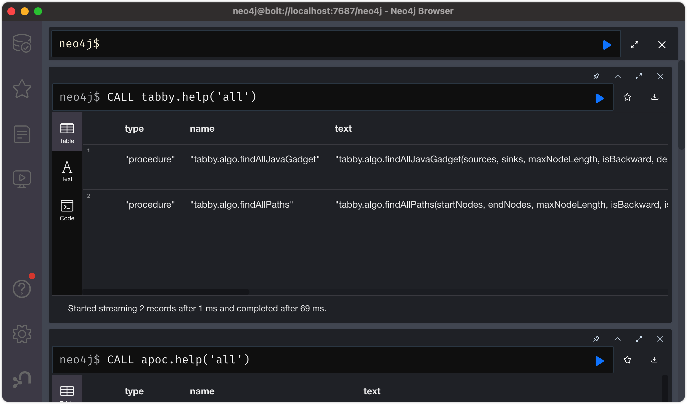The image size is (687, 404).
Task: Open Browser Settings gear icon
Action: tap(22, 334)
